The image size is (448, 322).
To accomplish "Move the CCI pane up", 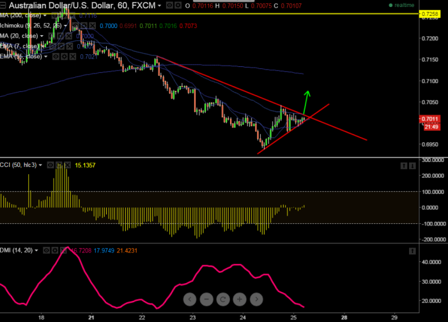I will [404, 166].
